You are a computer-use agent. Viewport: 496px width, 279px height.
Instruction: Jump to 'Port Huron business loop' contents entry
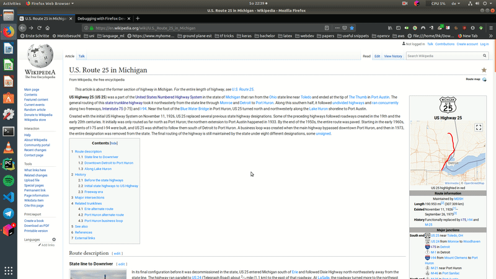point(104,221)
